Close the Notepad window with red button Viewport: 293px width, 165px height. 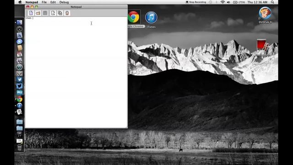(x=28, y=7)
